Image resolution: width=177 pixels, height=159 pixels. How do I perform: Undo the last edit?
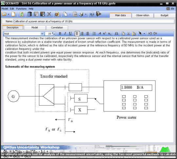click(x=150, y=33)
